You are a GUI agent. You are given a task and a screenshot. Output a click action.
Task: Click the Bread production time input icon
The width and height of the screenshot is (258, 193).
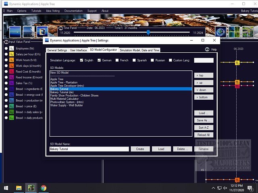point(12,101)
